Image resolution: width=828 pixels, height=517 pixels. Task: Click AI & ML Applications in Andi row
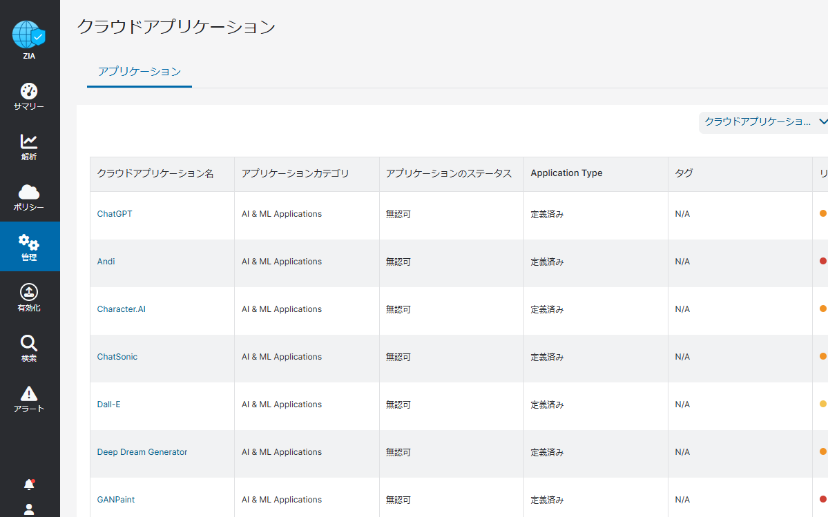click(x=282, y=261)
